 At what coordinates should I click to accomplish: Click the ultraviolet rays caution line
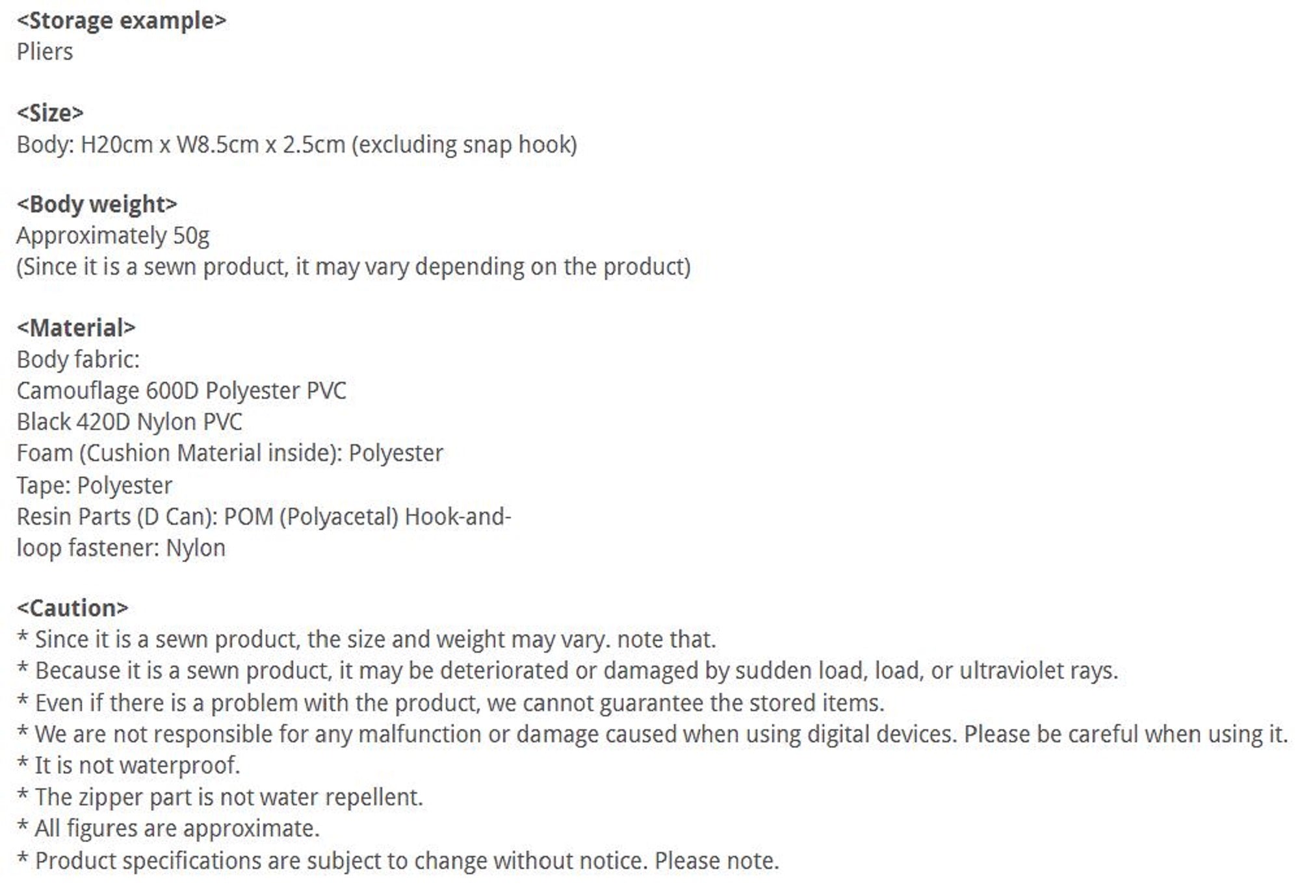(x=567, y=671)
